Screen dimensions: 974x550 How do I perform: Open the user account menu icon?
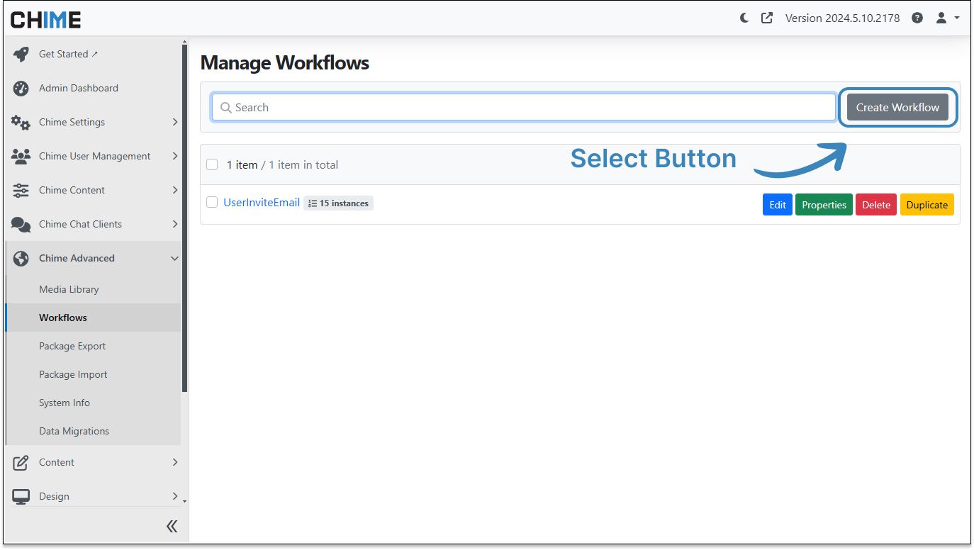coord(941,18)
